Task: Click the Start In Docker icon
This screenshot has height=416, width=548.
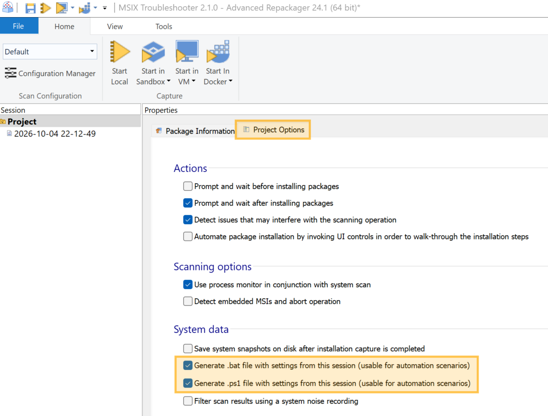Action: click(x=218, y=51)
